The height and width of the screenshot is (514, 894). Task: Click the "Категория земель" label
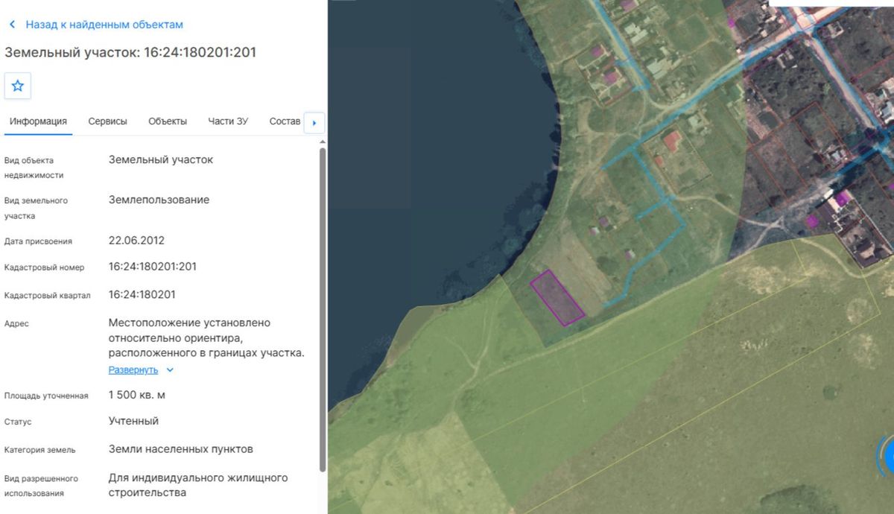(39, 450)
